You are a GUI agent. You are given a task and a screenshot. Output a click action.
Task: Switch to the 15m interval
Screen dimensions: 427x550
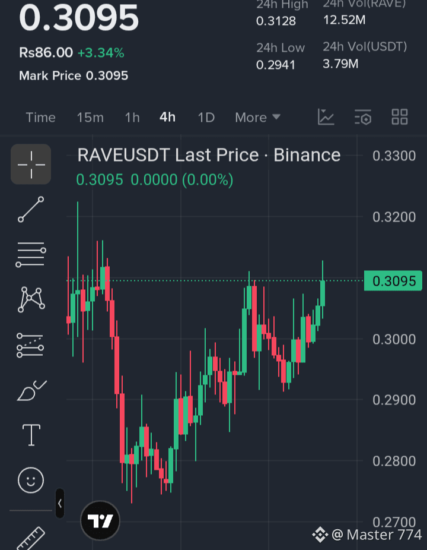[90, 118]
